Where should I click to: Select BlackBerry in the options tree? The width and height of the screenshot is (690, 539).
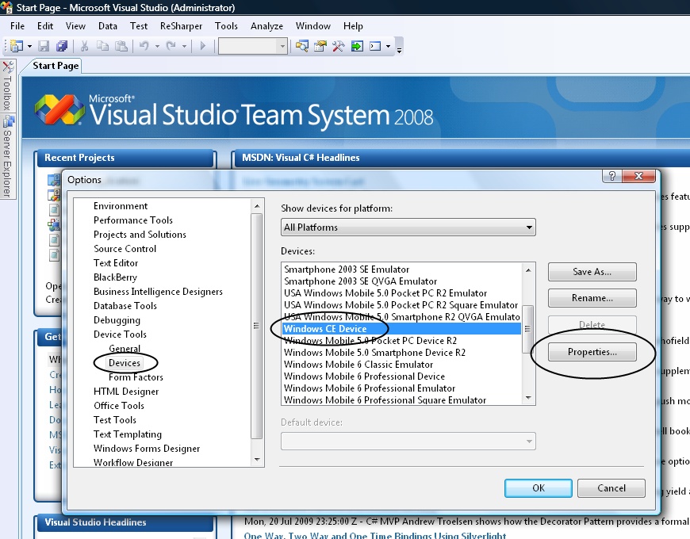[115, 277]
